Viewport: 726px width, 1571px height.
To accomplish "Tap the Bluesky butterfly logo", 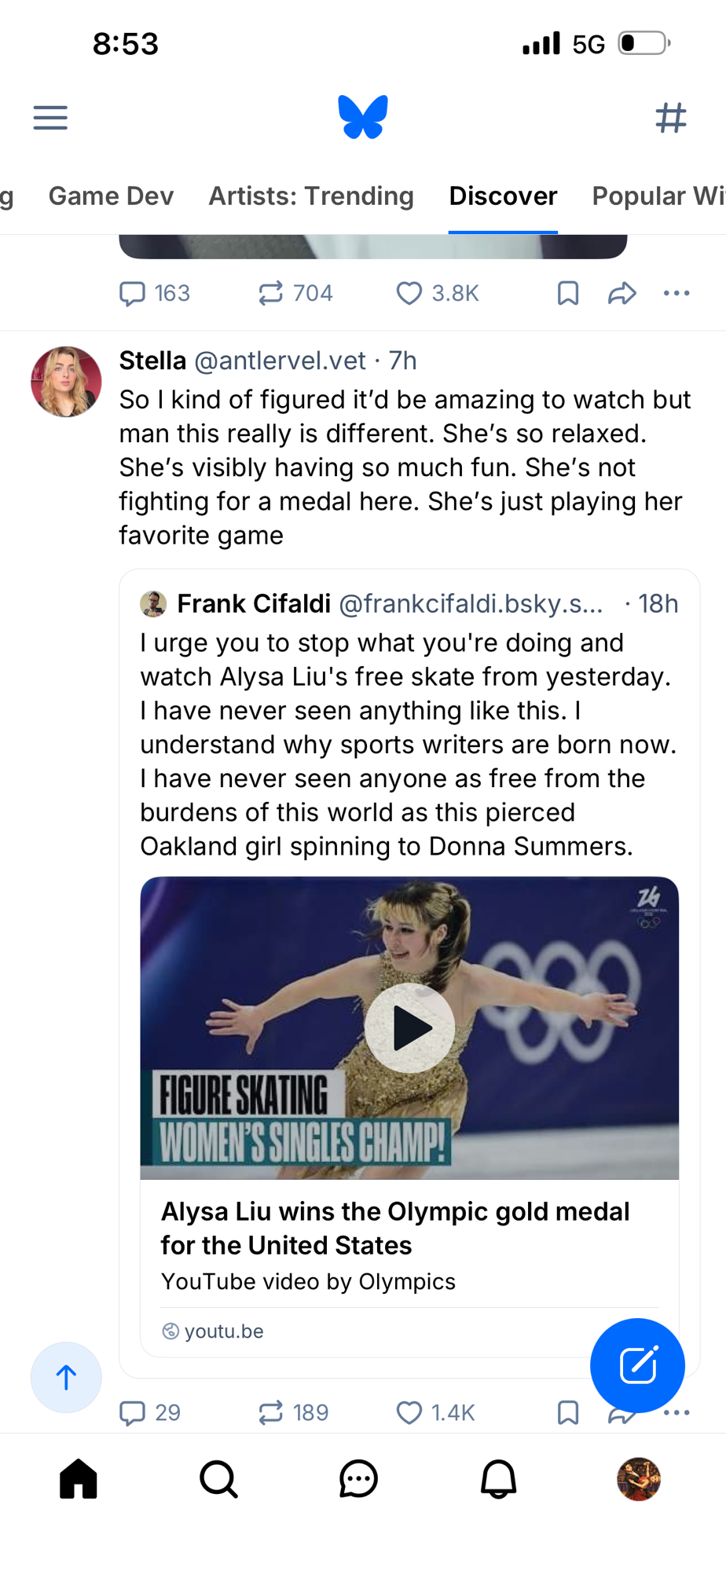I will point(363,117).
